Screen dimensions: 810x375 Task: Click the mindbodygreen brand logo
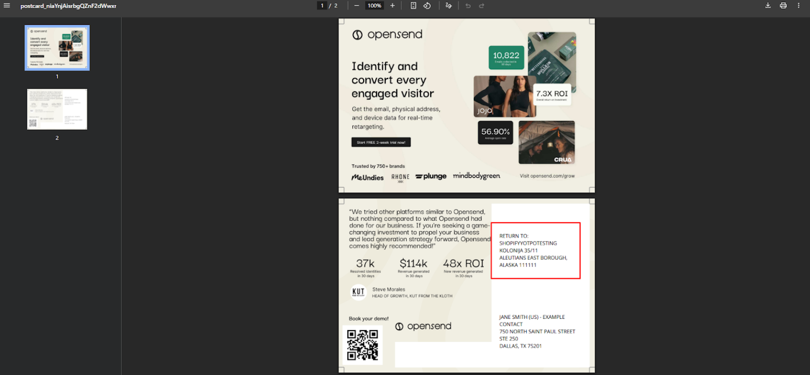pos(477,176)
